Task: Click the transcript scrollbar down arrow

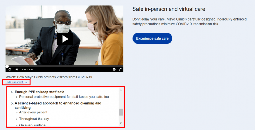Action: click(121, 123)
